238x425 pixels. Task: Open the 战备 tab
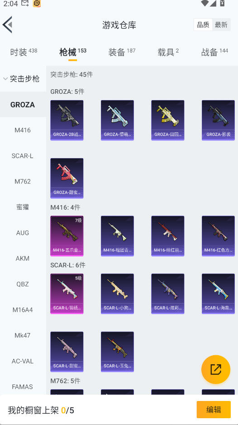click(214, 52)
